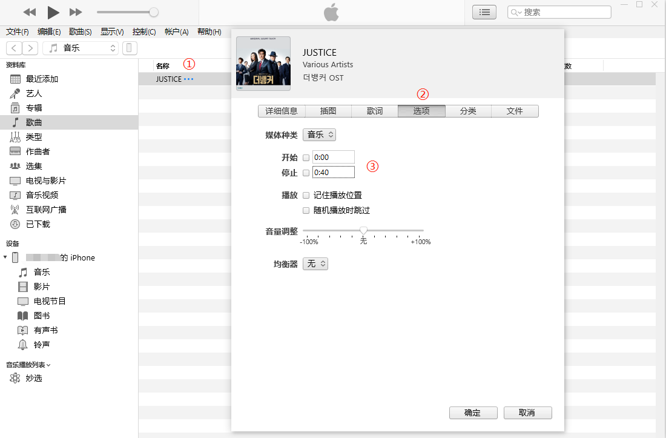Viewport: 666px width, 438px height.
Task: Open 艺人 (Artists) in the library sidebar
Action: pos(34,93)
